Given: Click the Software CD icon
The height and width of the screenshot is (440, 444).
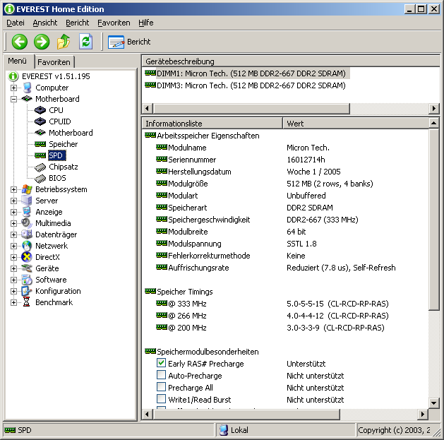Looking at the screenshot, I should pos(27,280).
